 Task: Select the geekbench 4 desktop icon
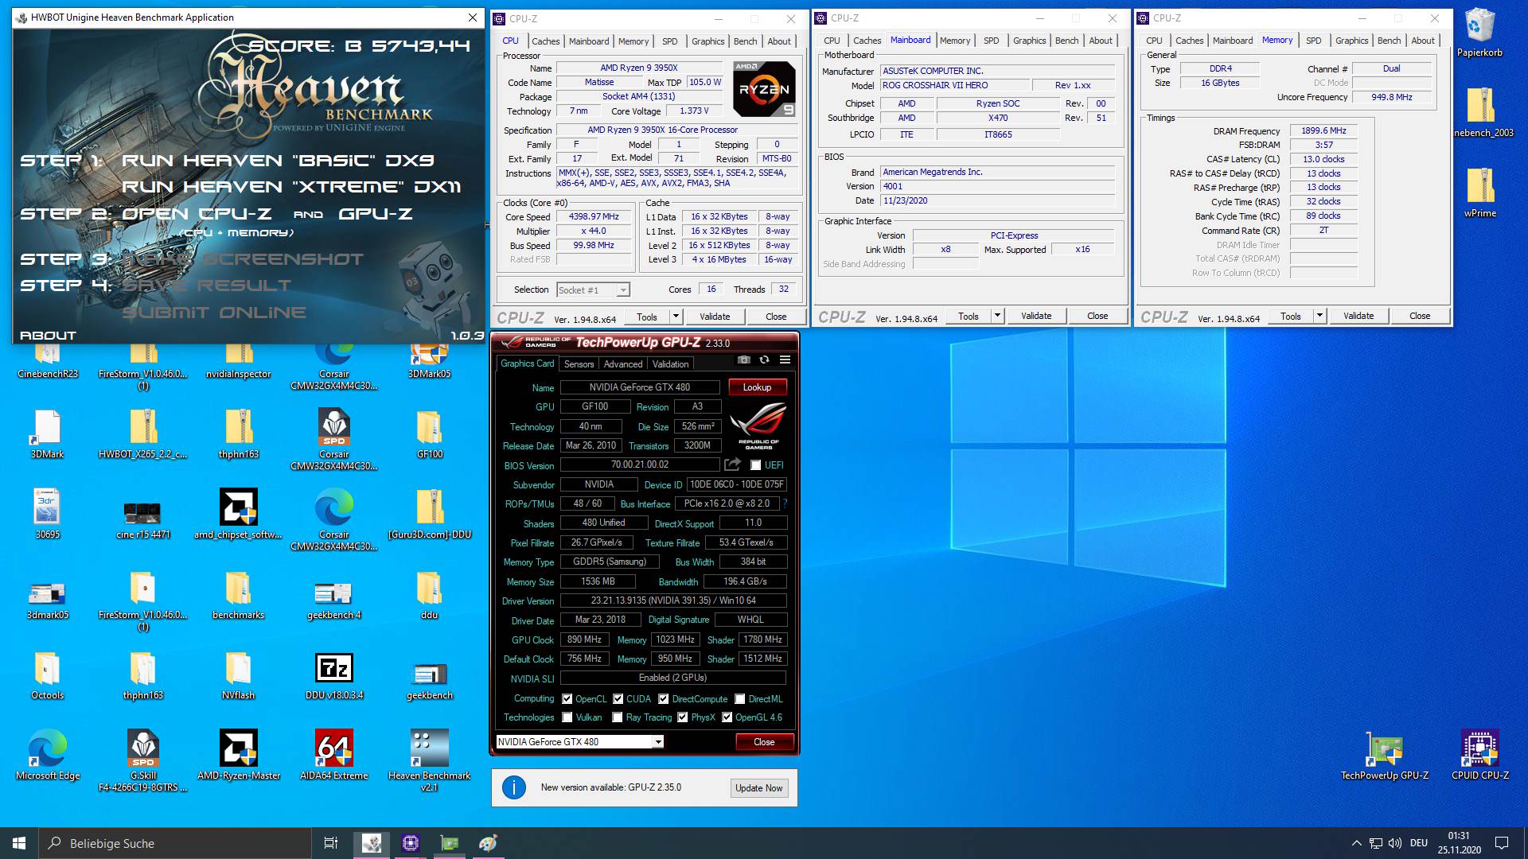pos(333,598)
